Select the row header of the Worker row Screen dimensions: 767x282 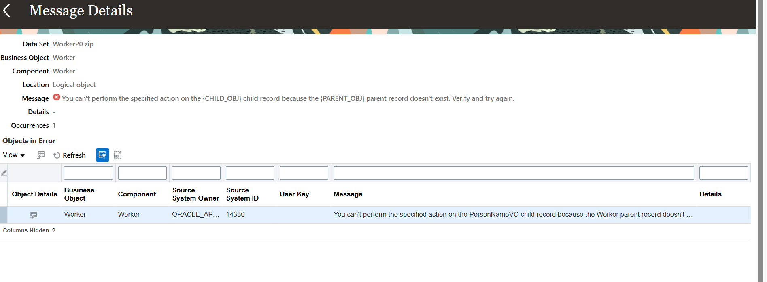[4, 215]
